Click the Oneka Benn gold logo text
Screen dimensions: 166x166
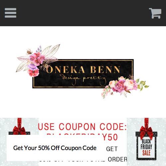83,70
